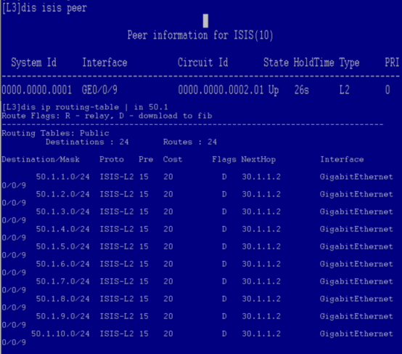Image resolution: width=402 pixels, height=354 pixels.
Task: Click the HoldTime column header
Action: click(313, 63)
